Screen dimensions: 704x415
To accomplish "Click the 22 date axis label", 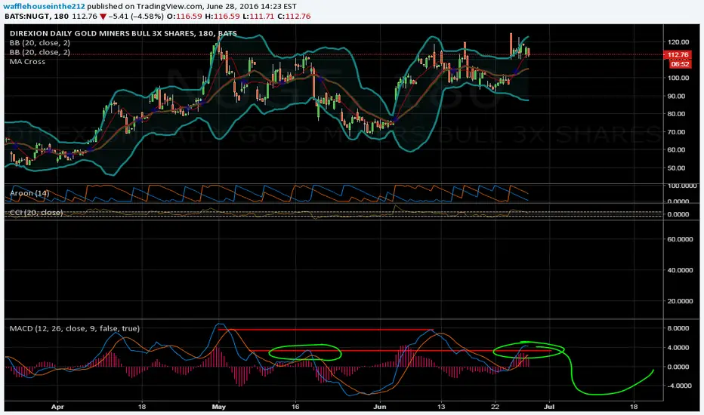I will [x=495, y=407].
